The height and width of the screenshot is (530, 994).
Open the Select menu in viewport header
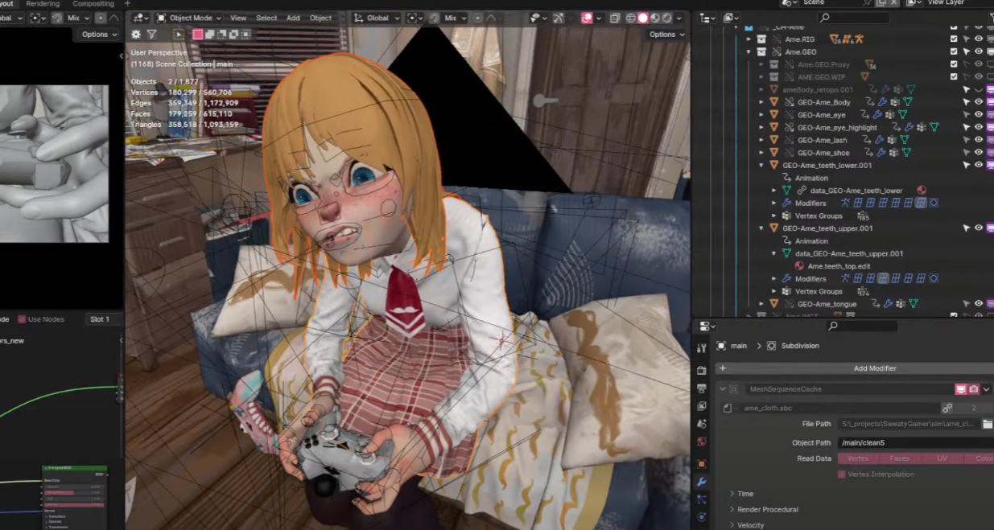[x=266, y=18]
